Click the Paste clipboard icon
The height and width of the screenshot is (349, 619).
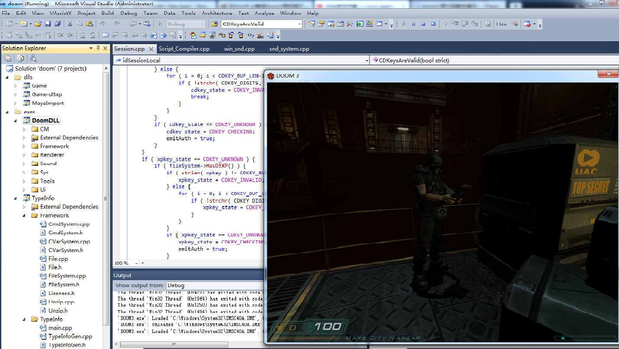tap(90, 24)
